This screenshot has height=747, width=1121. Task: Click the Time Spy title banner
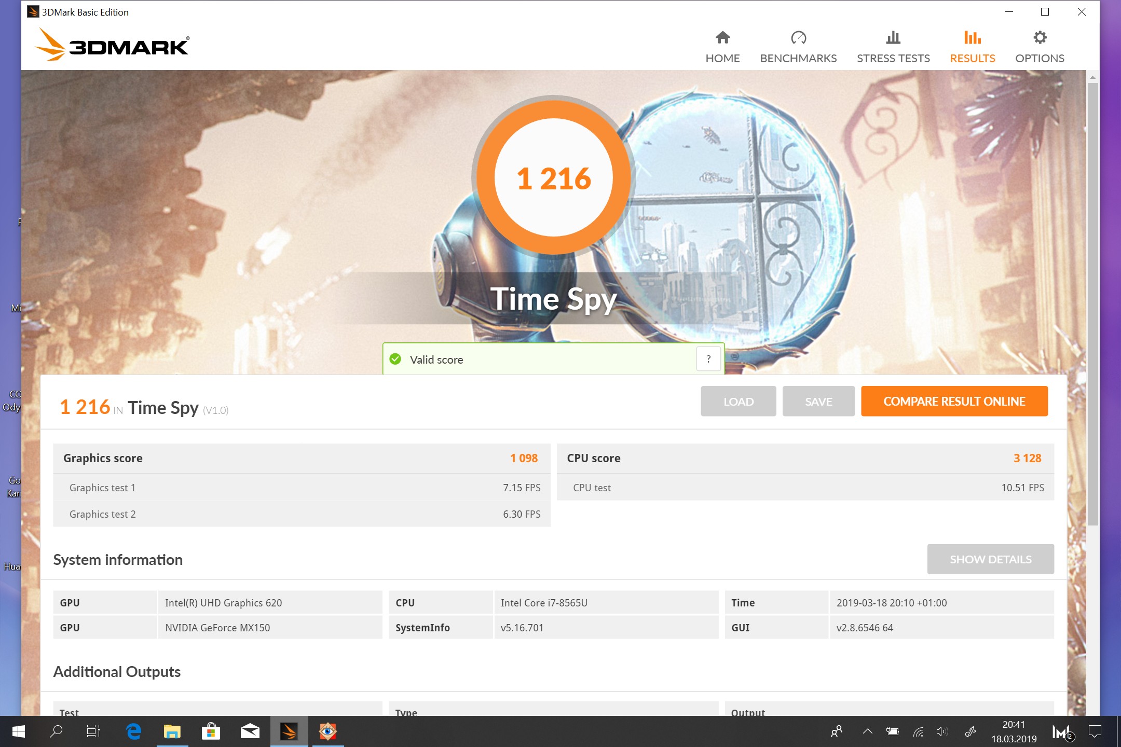[554, 299]
